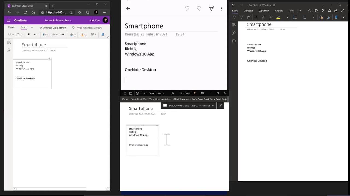
Task: Expand more tabs chevron after Hilfe in Windows 10 app
Action: [300, 11]
